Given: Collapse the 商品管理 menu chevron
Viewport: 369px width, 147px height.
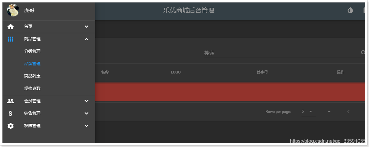Looking at the screenshot, I should coord(86,39).
